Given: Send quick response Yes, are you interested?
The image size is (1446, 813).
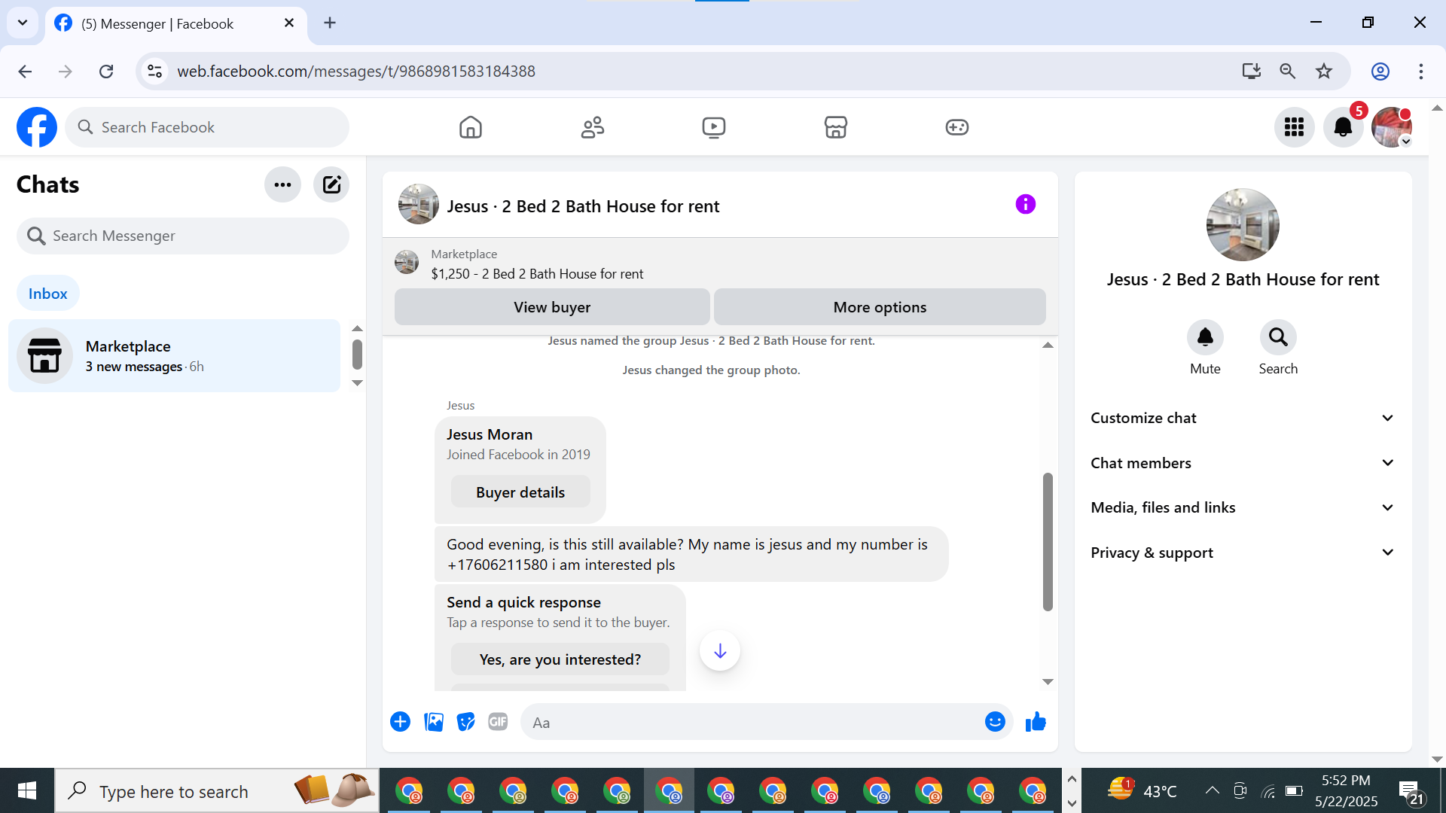Looking at the screenshot, I should [x=560, y=659].
